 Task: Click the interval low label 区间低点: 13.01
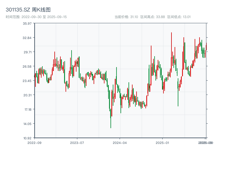[x=179, y=17]
